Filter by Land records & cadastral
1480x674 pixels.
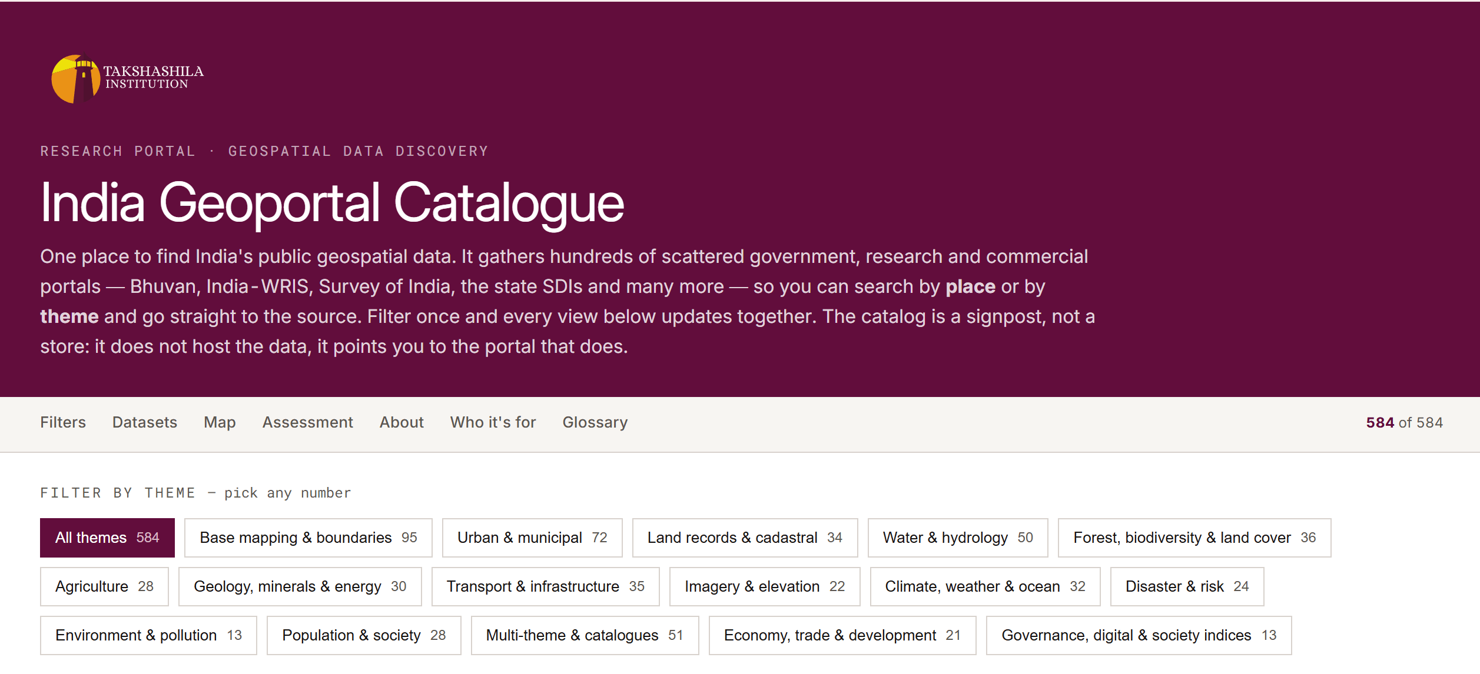745,538
